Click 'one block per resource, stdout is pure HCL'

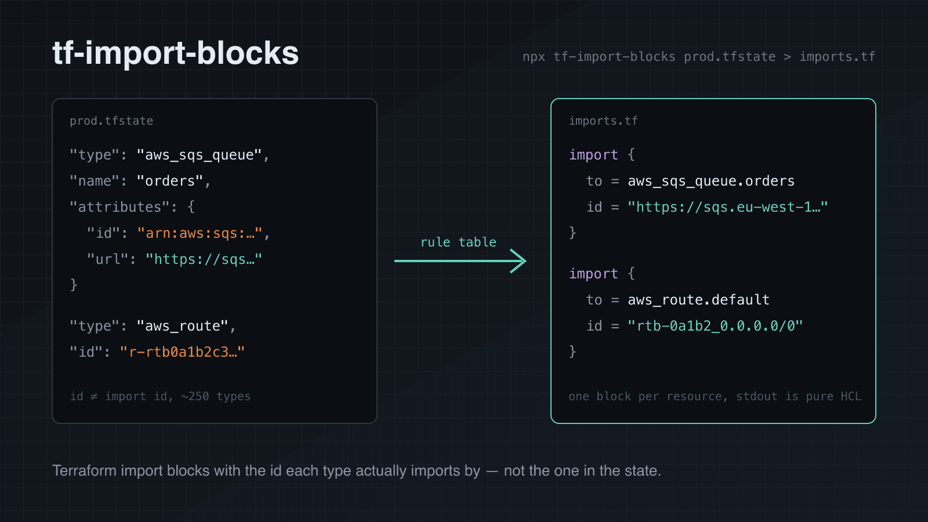coord(715,396)
